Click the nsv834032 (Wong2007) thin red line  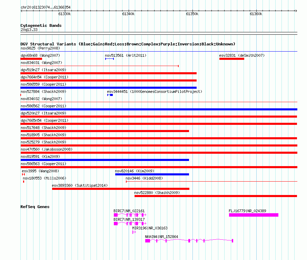(x=159, y=102)
